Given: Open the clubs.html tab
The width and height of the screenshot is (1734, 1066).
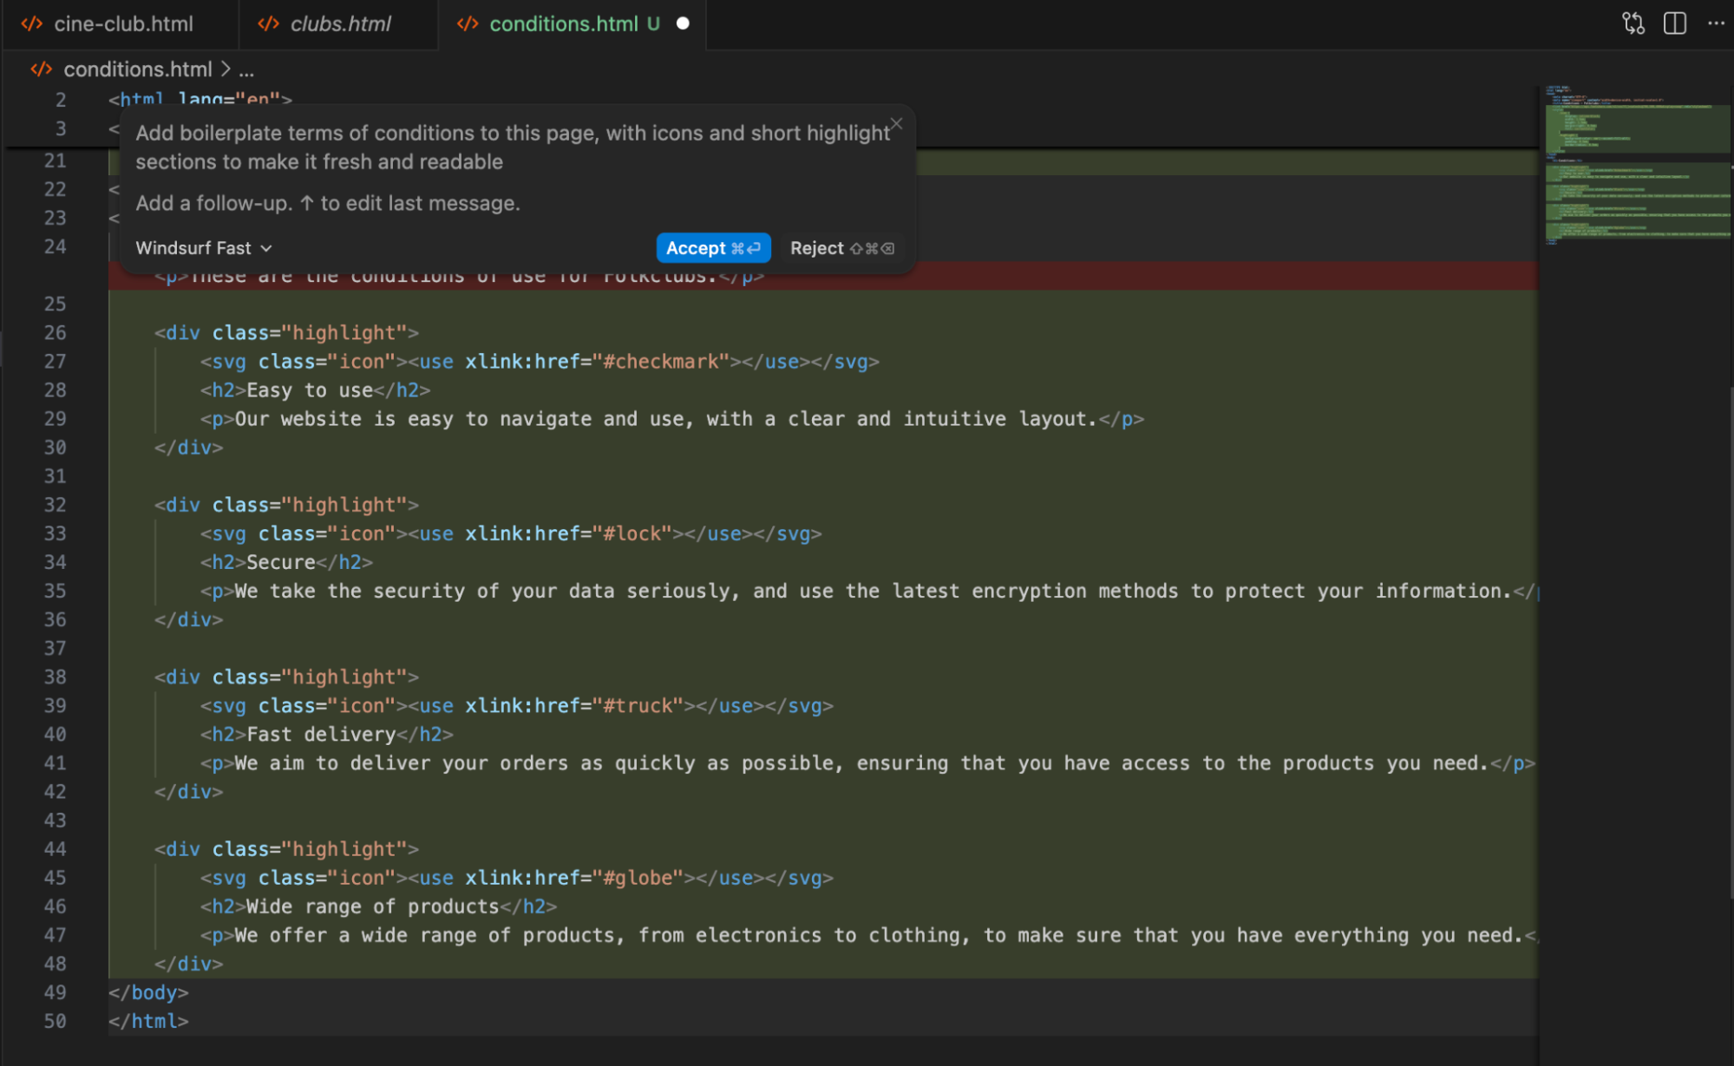Looking at the screenshot, I should tap(339, 24).
